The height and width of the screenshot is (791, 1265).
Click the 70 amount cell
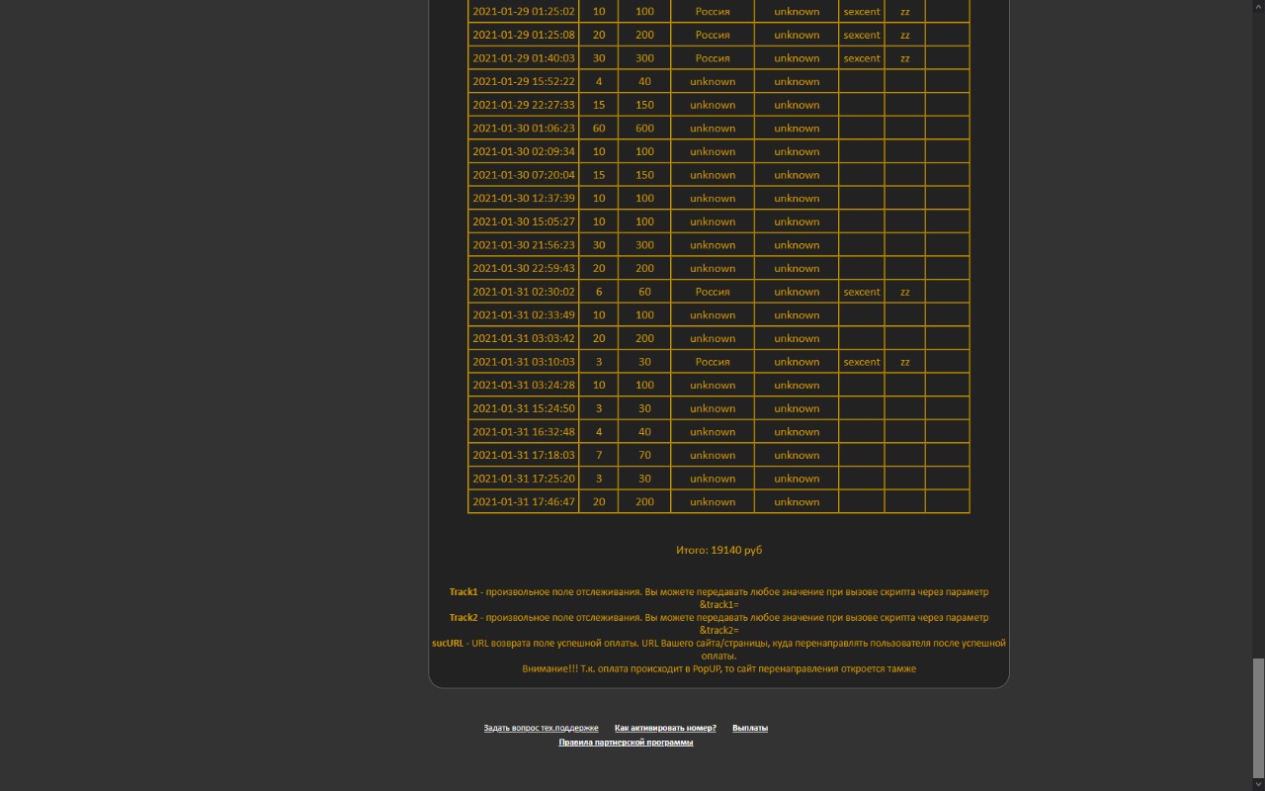pyautogui.click(x=644, y=456)
